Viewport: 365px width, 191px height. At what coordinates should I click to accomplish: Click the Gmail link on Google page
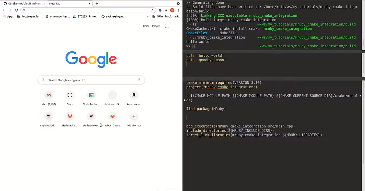click(x=146, y=26)
